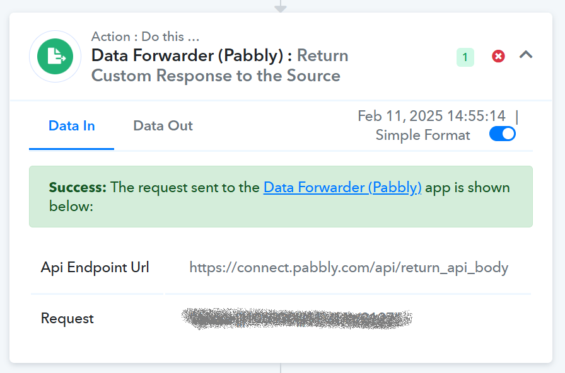Click the Request row label

point(67,319)
